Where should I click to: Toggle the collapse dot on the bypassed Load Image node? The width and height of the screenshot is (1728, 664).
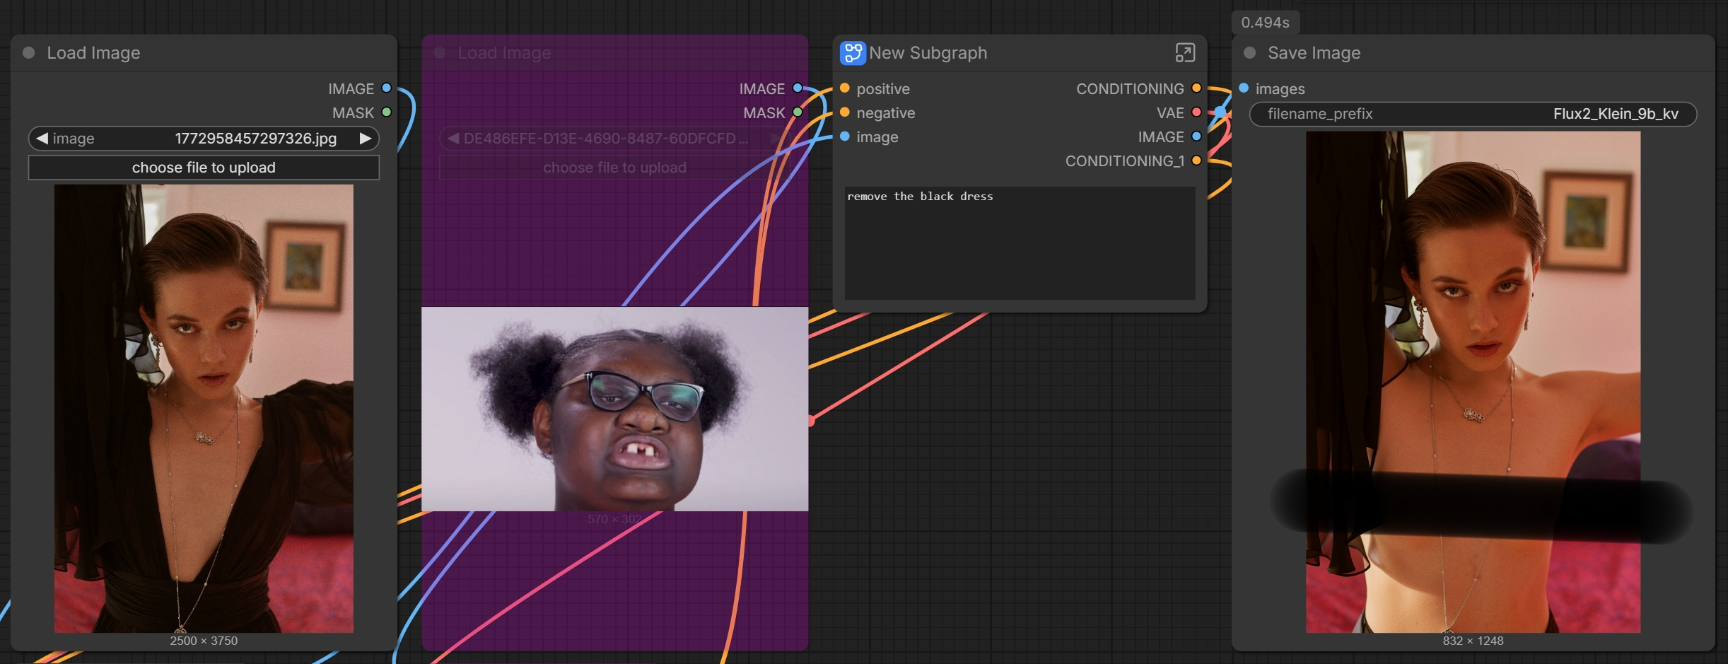(x=440, y=53)
